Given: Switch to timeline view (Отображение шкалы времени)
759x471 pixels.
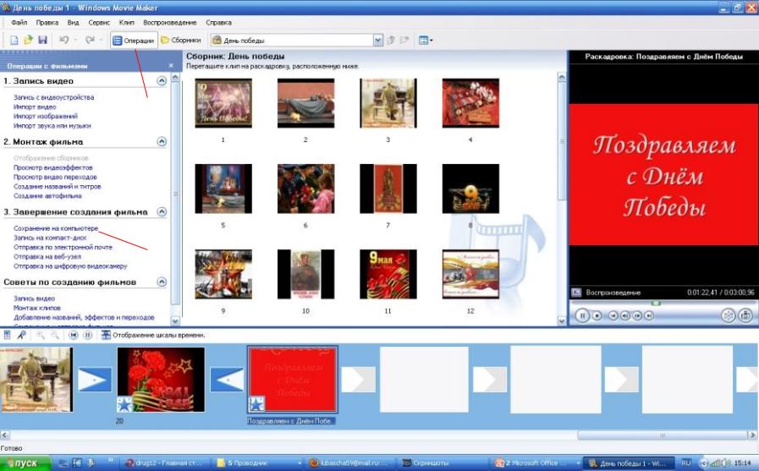Looking at the screenshot, I should [153, 335].
